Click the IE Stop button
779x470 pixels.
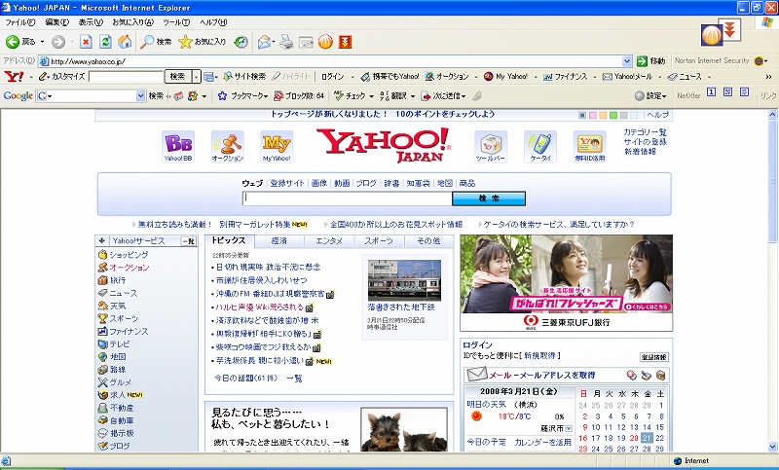[86, 42]
